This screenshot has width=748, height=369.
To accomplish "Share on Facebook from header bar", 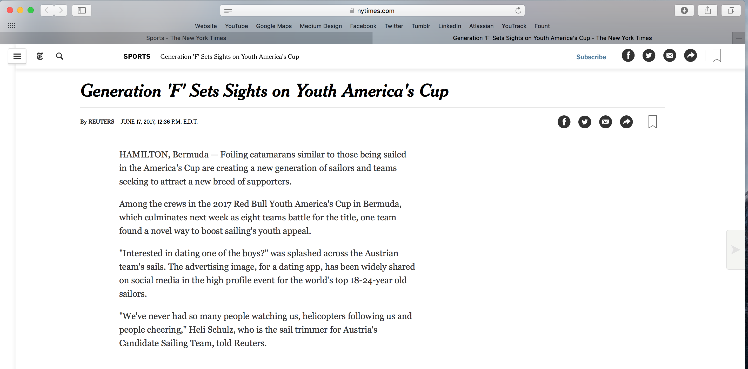I will coord(628,56).
